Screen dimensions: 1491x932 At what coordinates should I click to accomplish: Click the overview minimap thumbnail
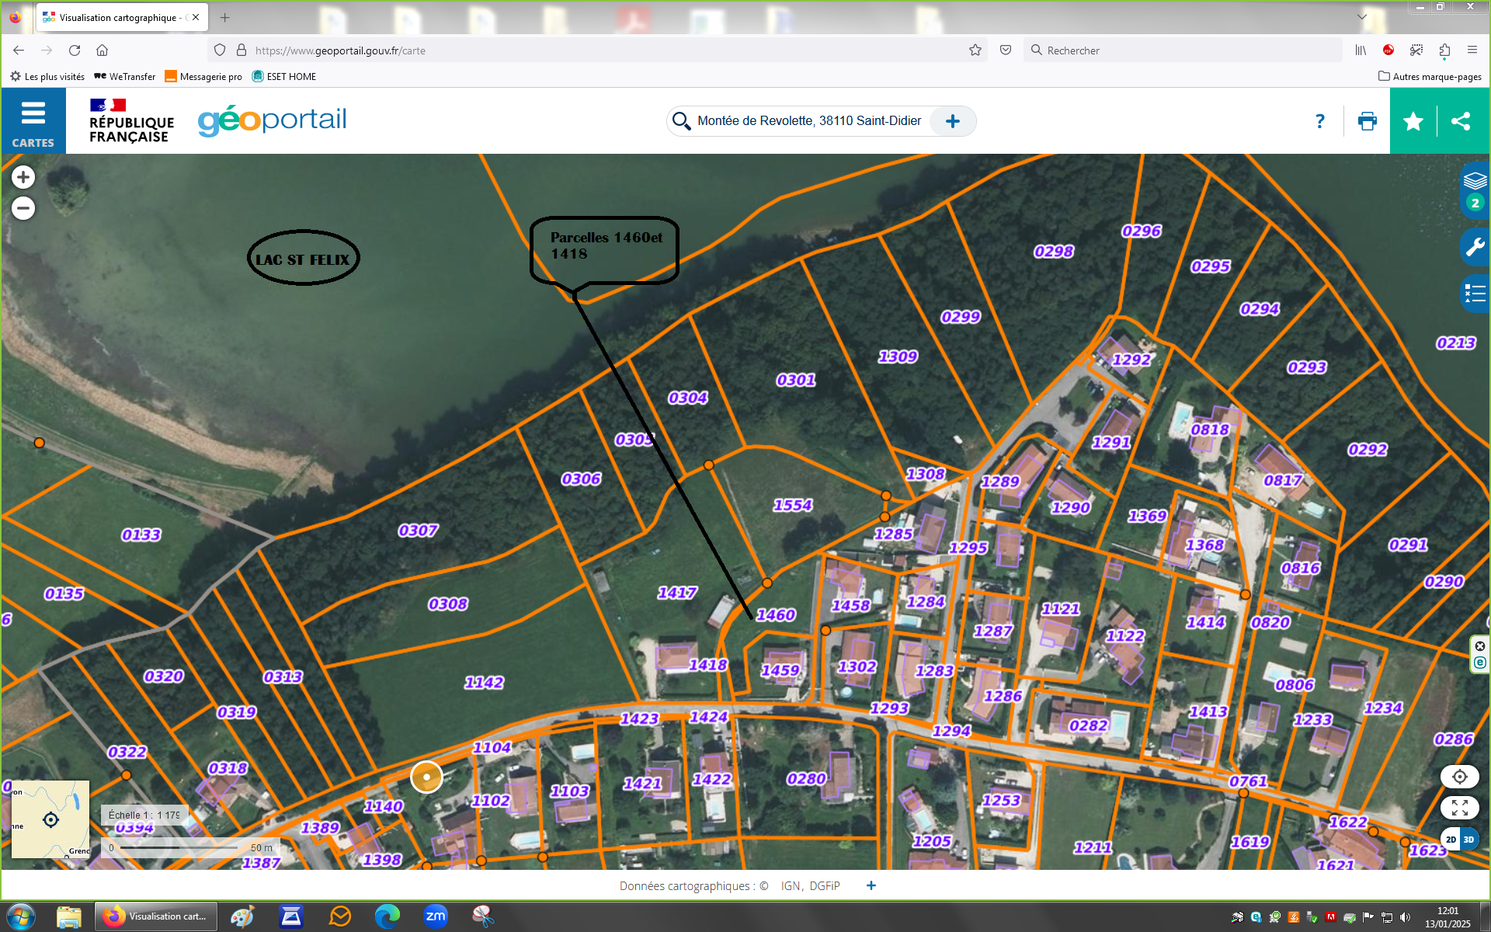(50, 819)
